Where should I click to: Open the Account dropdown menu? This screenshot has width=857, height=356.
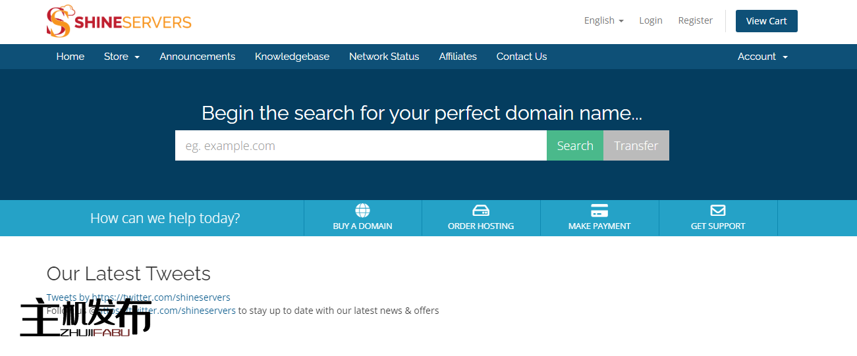coord(762,57)
